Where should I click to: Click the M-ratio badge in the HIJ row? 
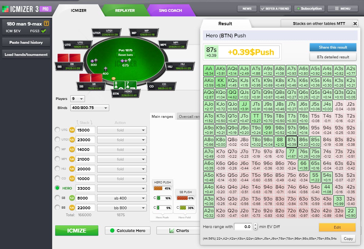coord(72,169)
